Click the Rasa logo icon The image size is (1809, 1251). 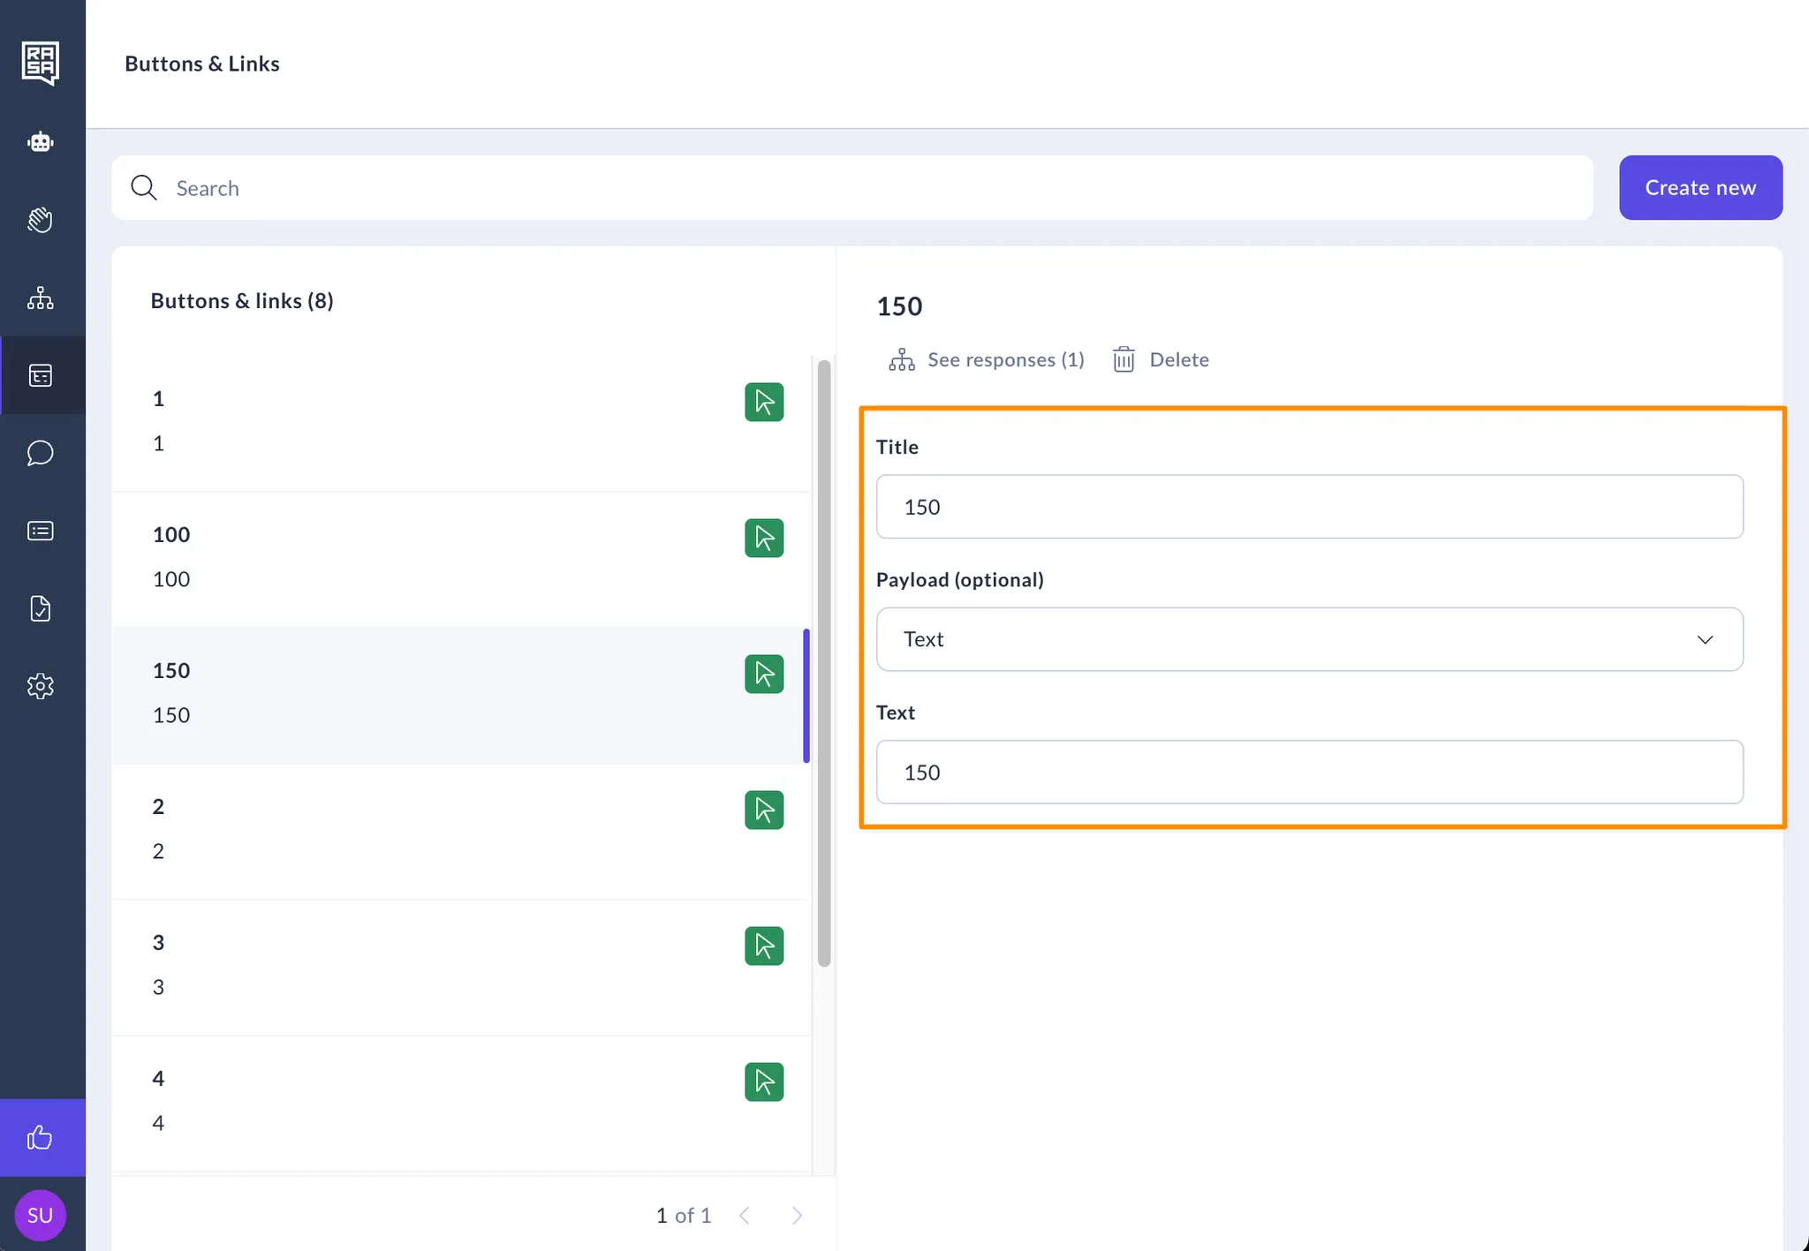41,63
